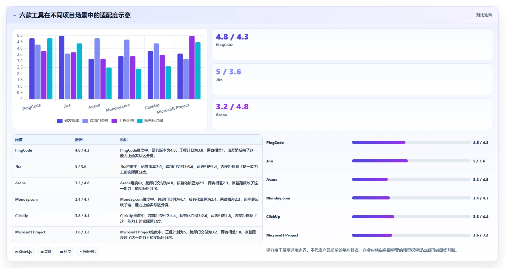The width and height of the screenshot is (505, 268).
Task: Click the title 六款工具在不同项目场景中的适配度示意
Action: pos(75,15)
